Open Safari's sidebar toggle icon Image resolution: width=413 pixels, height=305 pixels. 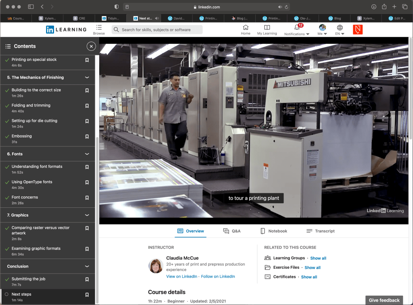click(31, 7)
